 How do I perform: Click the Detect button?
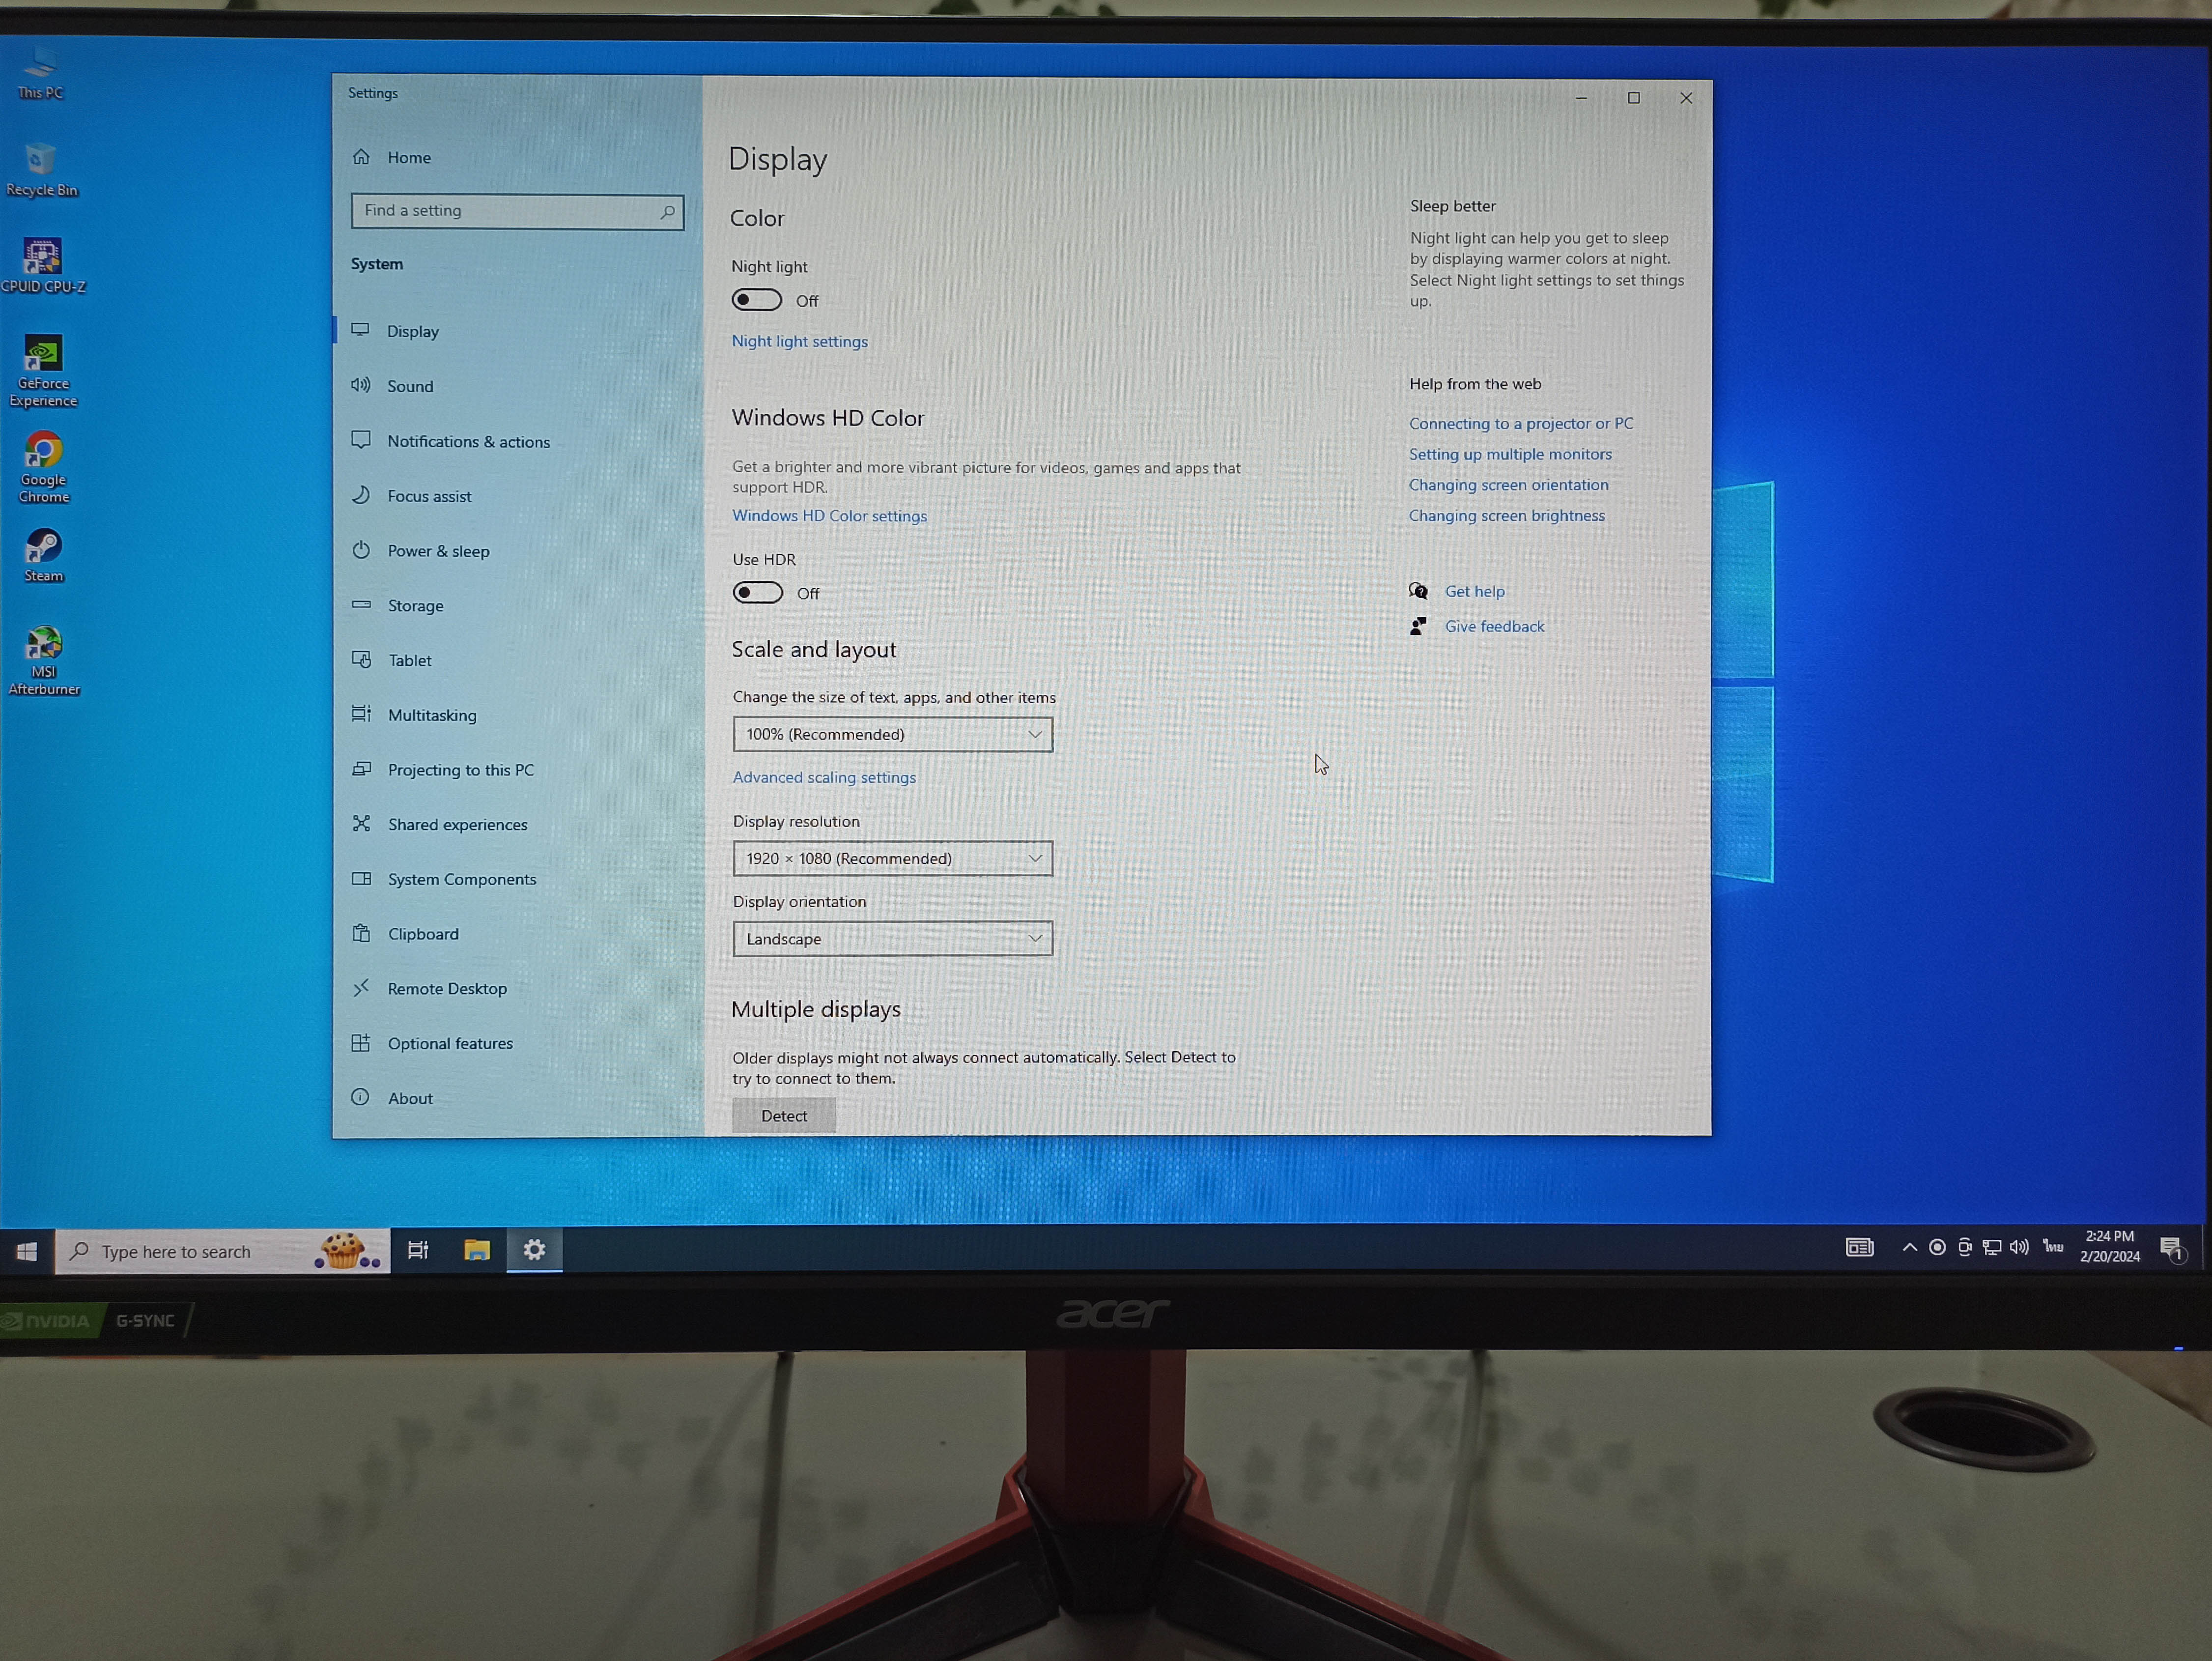(784, 1115)
